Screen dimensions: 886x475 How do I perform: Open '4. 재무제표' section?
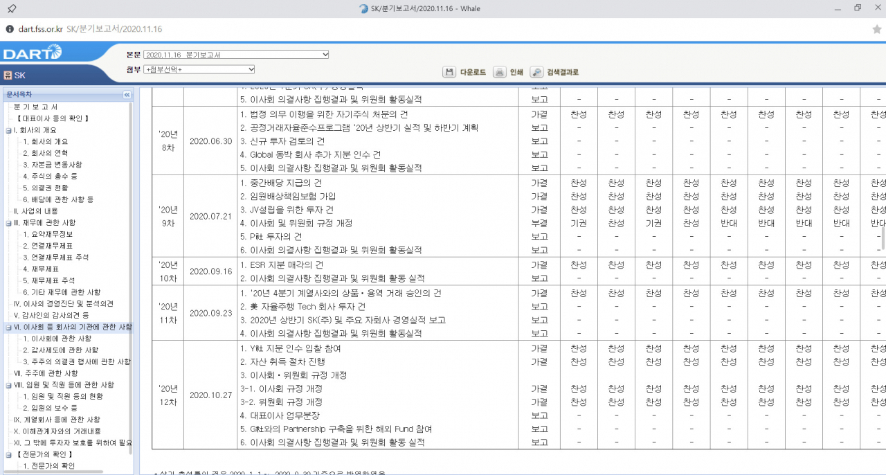(40, 269)
